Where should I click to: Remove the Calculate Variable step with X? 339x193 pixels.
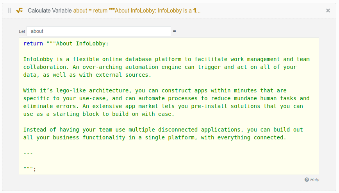328,11
